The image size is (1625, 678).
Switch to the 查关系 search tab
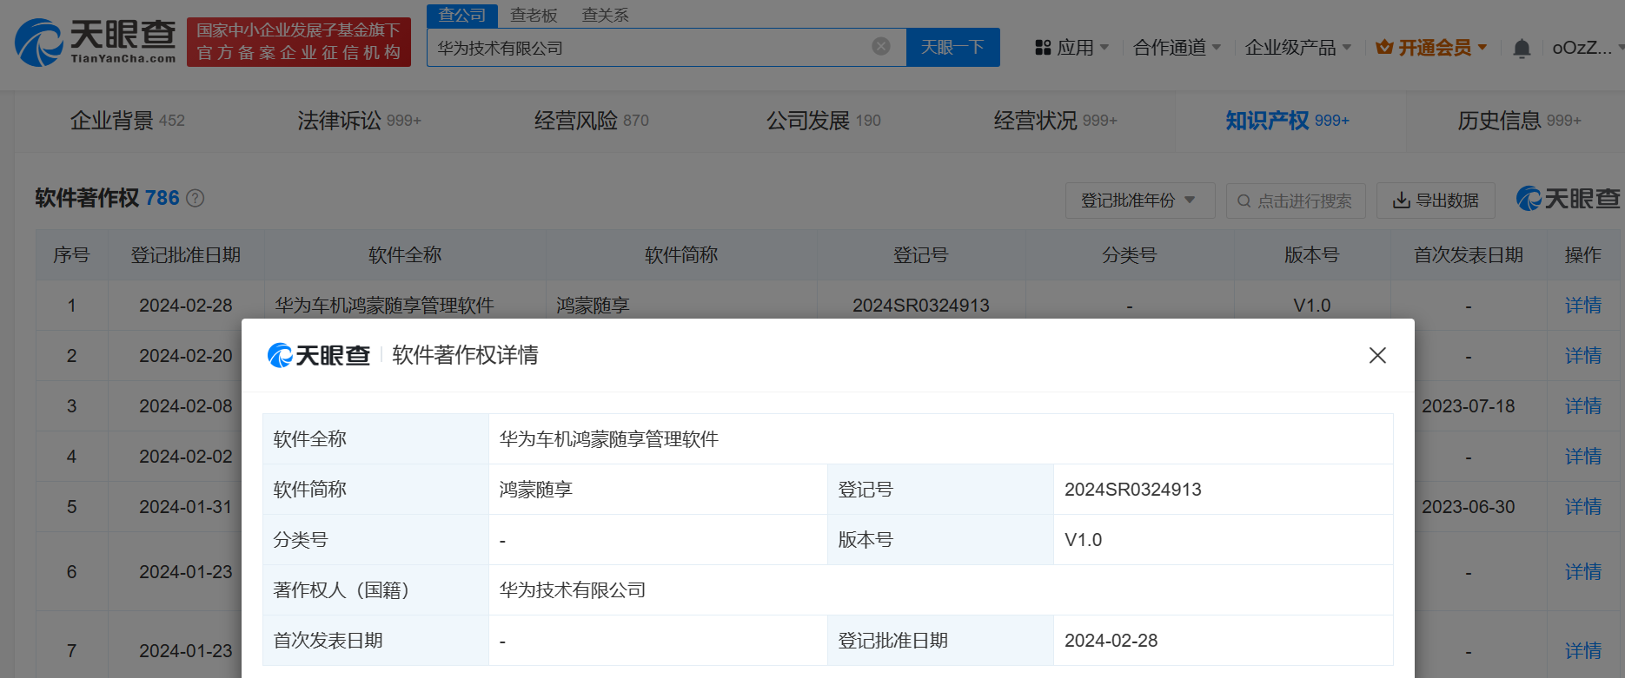pyautogui.click(x=605, y=16)
